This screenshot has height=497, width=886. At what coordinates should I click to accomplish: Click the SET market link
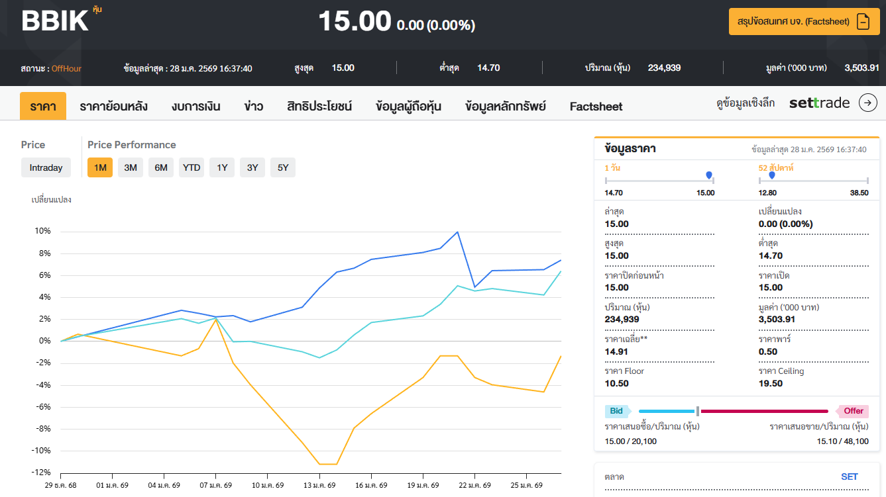849,476
